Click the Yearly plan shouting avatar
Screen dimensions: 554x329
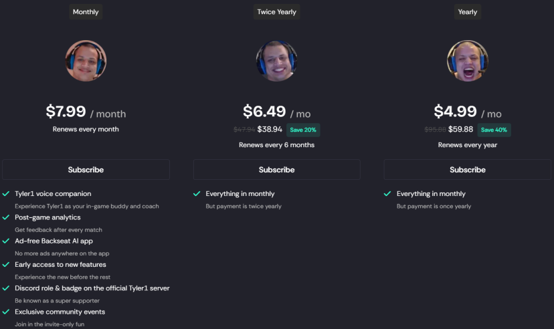pyautogui.click(x=468, y=61)
